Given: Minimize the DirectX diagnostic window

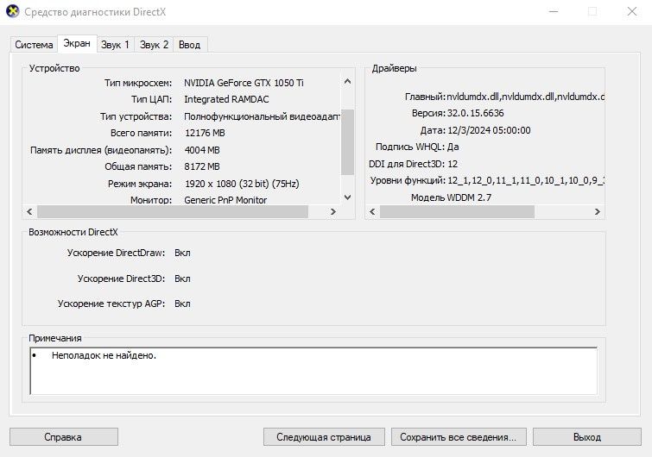Looking at the screenshot, I should point(554,11).
